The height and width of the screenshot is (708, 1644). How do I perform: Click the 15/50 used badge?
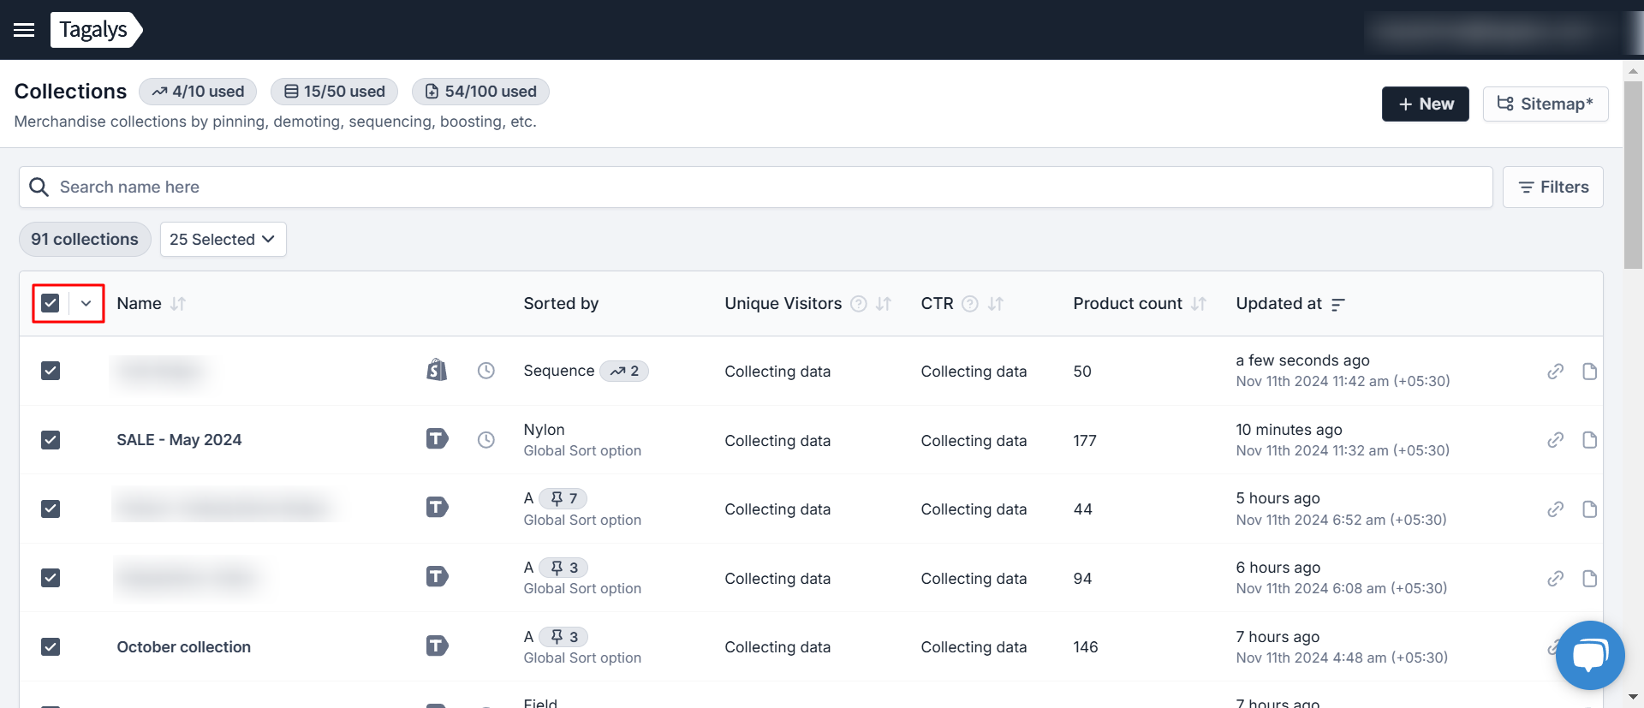click(x=334, y=92)
